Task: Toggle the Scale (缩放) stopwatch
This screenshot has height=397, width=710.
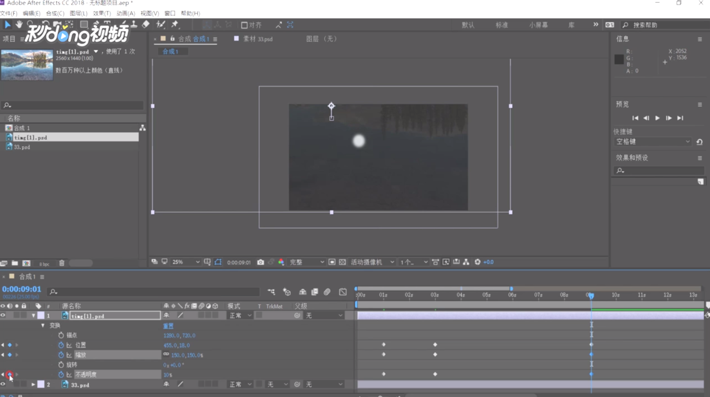Action: click(61, 355)
